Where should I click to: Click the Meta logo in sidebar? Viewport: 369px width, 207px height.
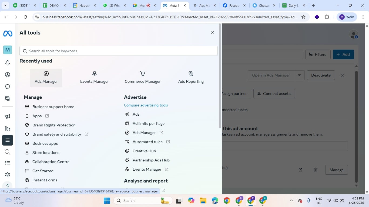coord(7,33)
